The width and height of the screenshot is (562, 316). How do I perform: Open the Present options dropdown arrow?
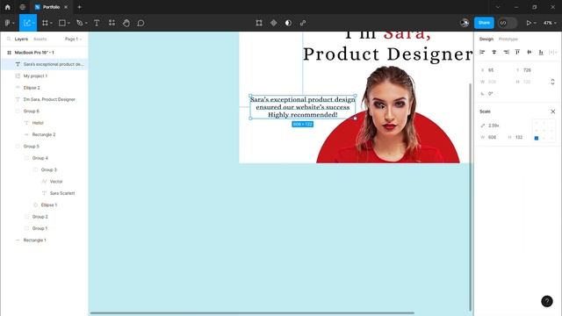[535, 23]
